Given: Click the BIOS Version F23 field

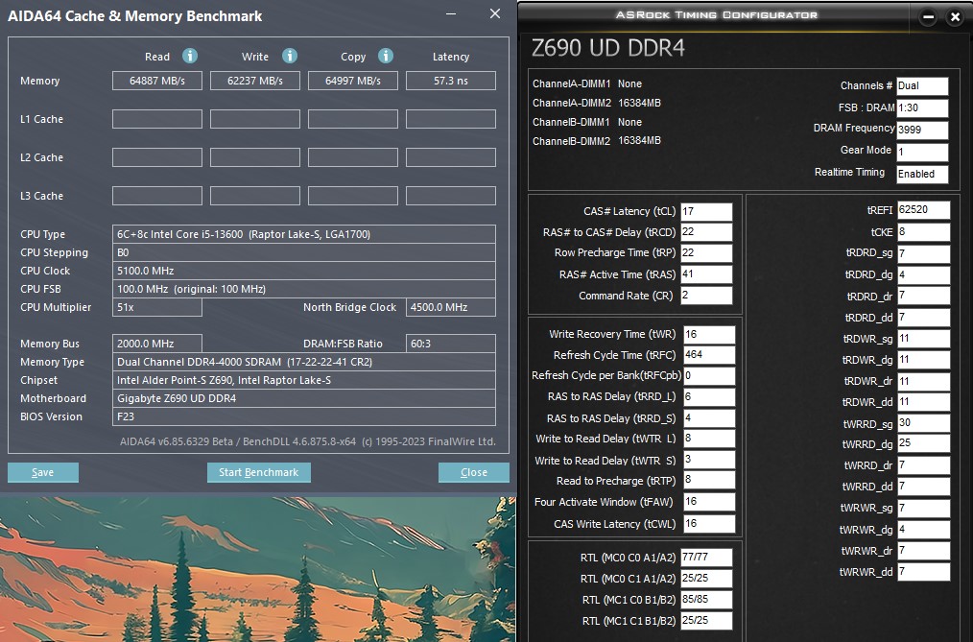Looking at the screenshot, I should (304, 416).
